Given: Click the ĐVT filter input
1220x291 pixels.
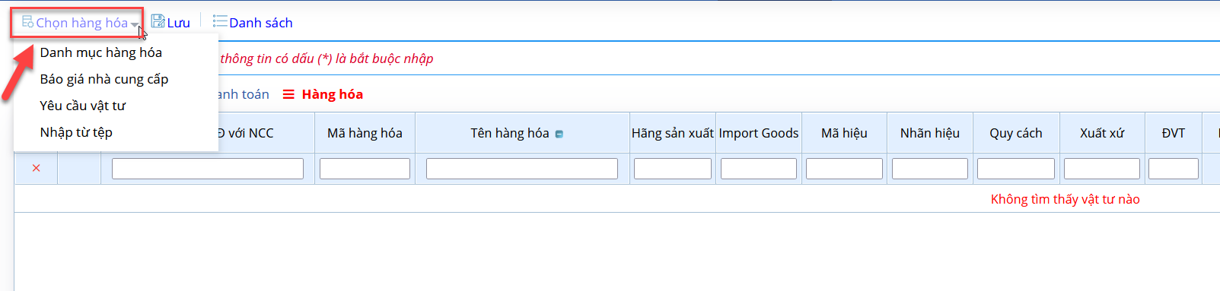Looking at the screenshot, I should pos(1174,169).
